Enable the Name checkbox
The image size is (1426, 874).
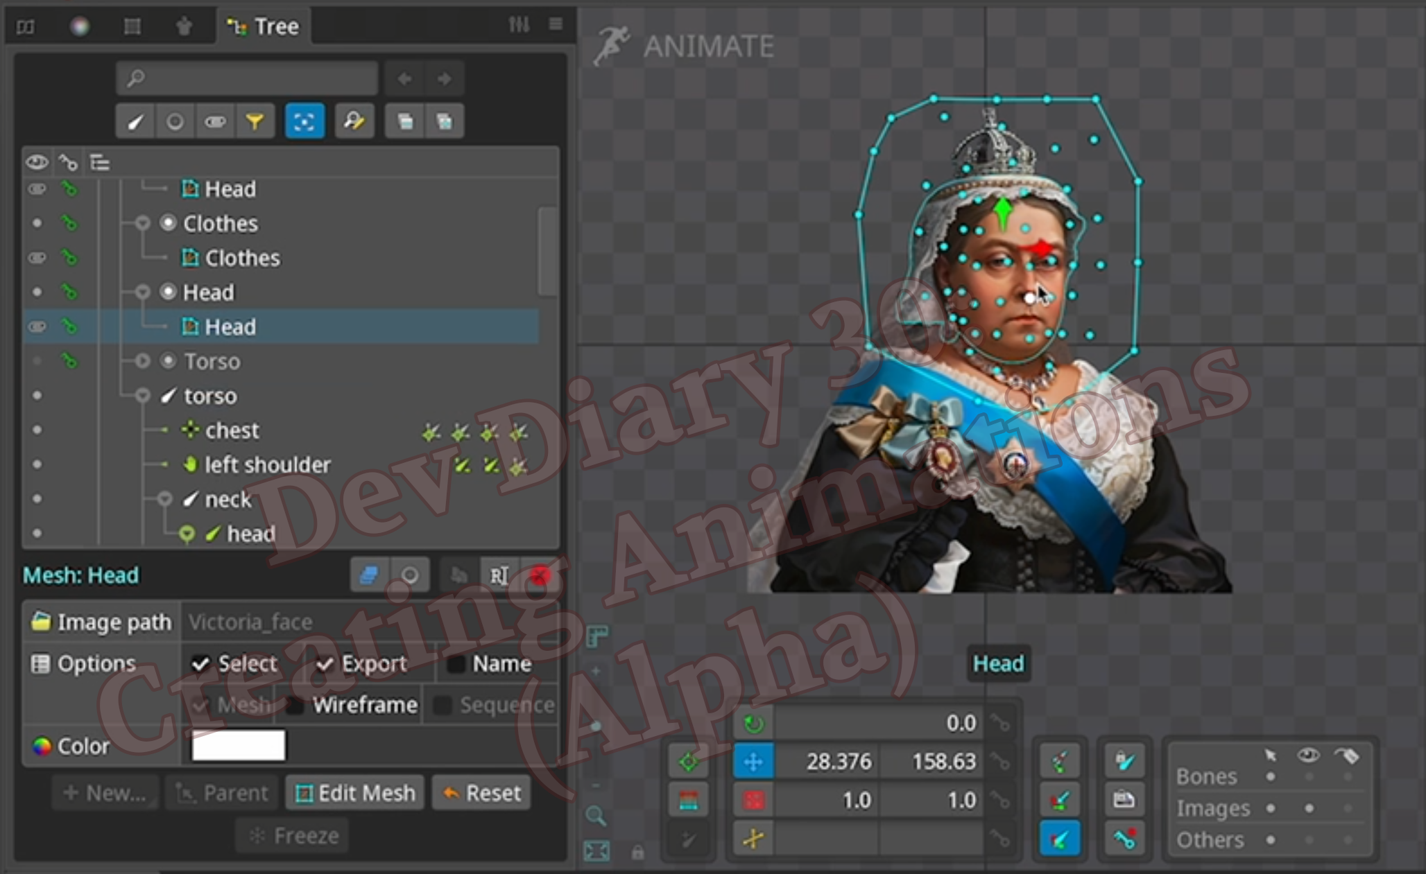click(456, 664)
